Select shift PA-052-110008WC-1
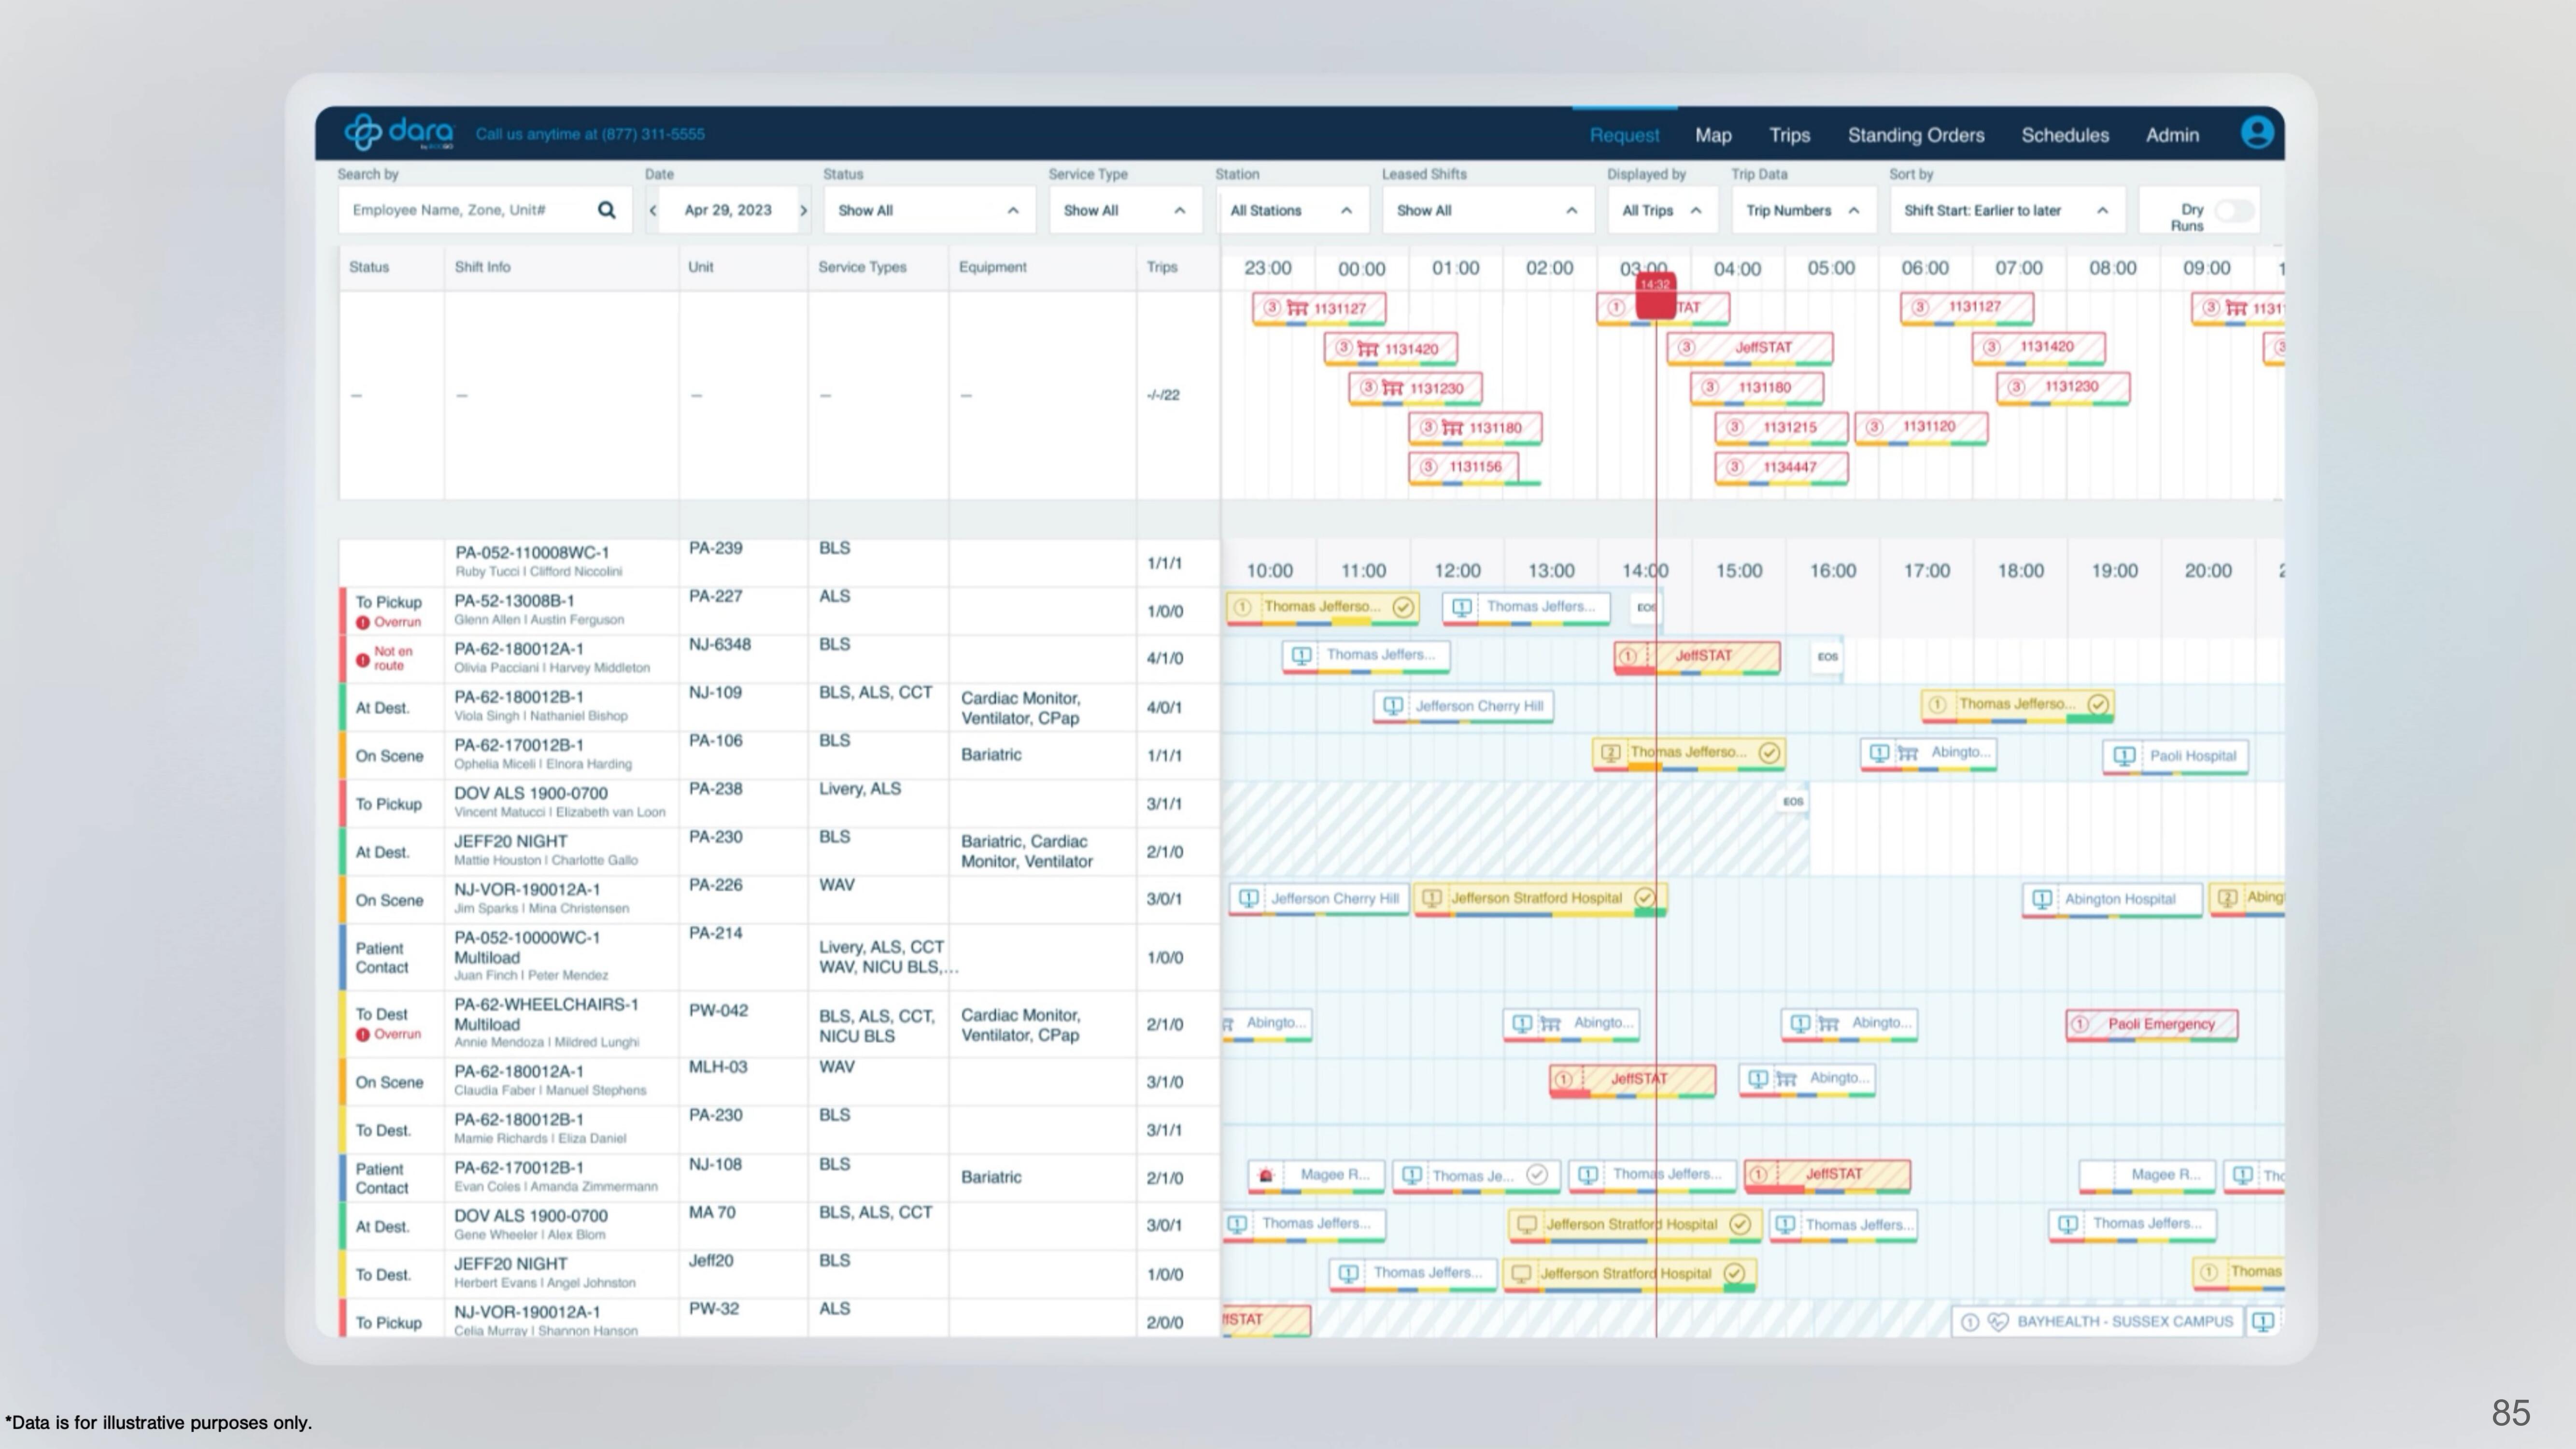2576x1449 pixels. click(x=560, y=562)
